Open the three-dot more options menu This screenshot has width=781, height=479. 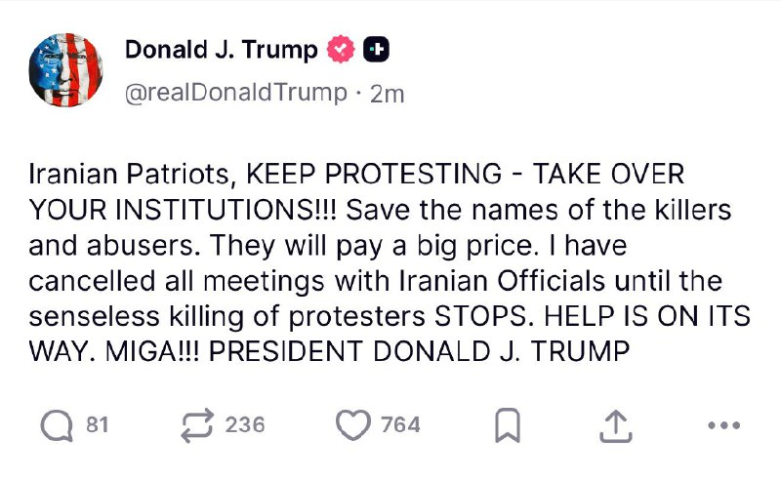pyautogui.click(x=723, y=425)
